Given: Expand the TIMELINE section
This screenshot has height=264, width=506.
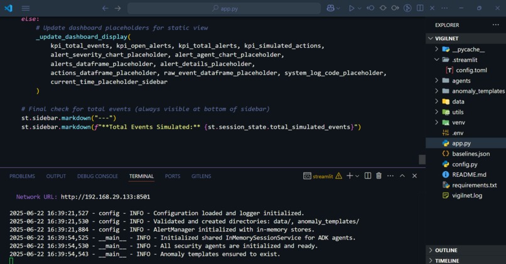Looking at the screenshot, I should 466,260.
